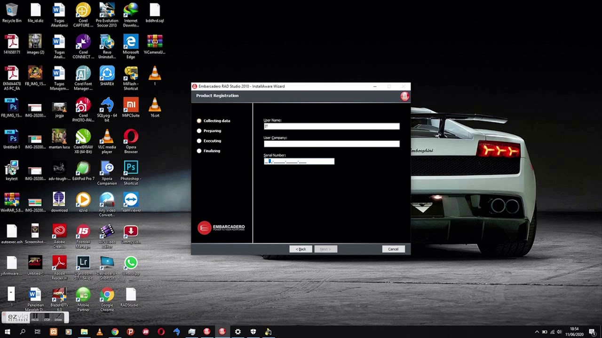Open the Action Center notifications icon
602x338 pixels.
pos(592,332)
